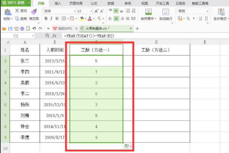229x153 pixels.
Task: Toggle vertical middle alignment
Action: pyautogui.click(x=116, y=11)
